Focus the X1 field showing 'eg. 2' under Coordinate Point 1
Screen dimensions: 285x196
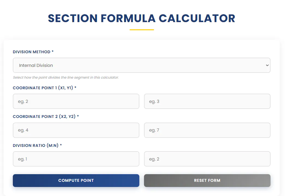76,101
